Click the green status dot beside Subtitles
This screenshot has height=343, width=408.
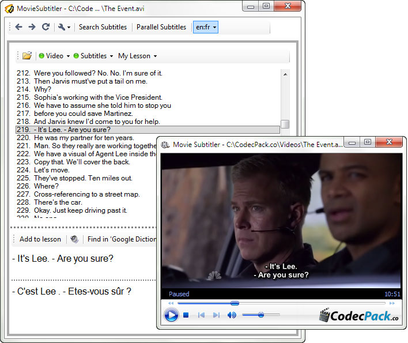[x=76, y=56]
